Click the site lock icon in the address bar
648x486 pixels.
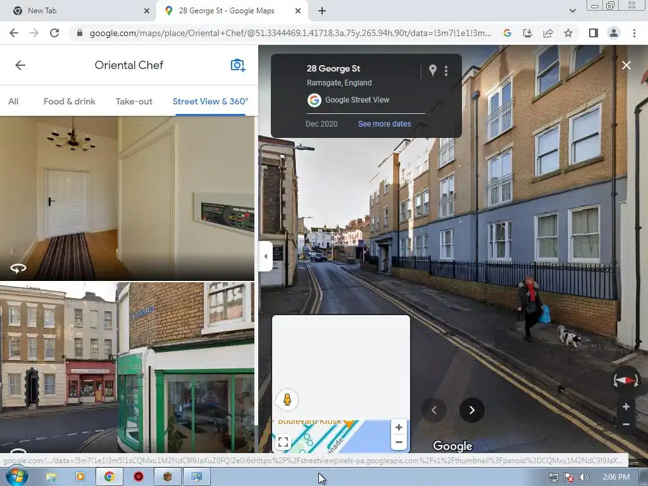[x=79, y=33]
